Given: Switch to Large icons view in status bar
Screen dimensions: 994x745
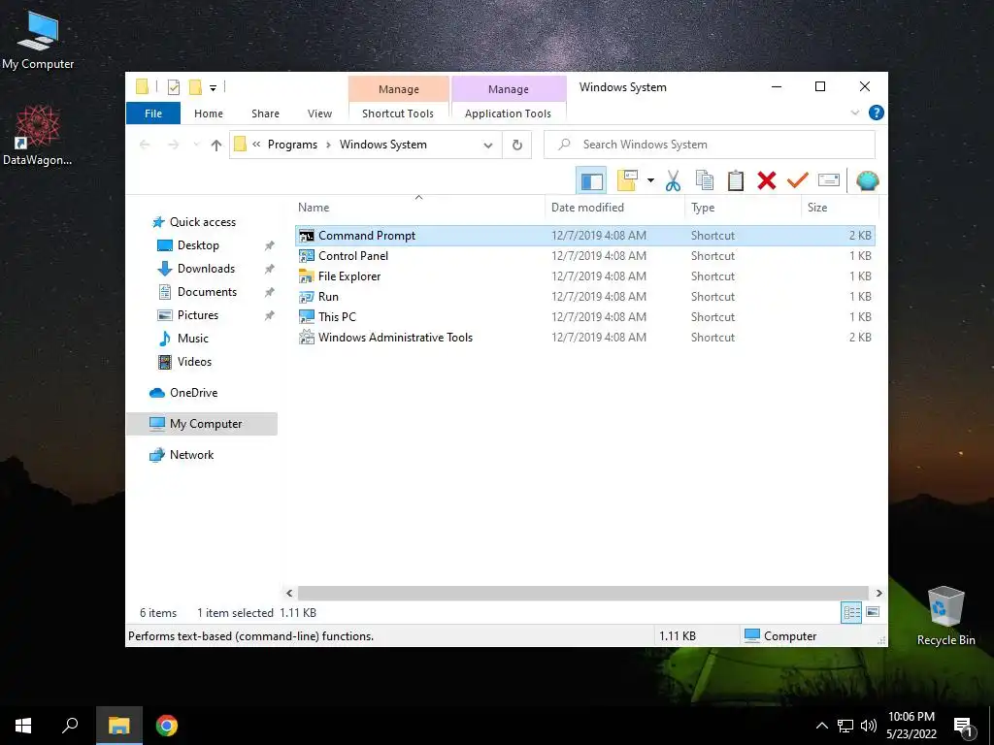Looking at the screenshot, I should [873, 612].
